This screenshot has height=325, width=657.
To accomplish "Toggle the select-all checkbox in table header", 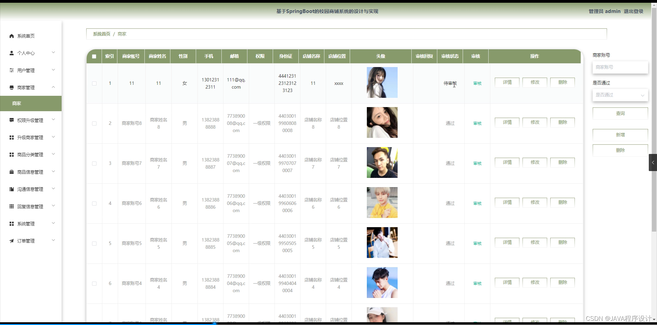I will (x=94, y=56).
